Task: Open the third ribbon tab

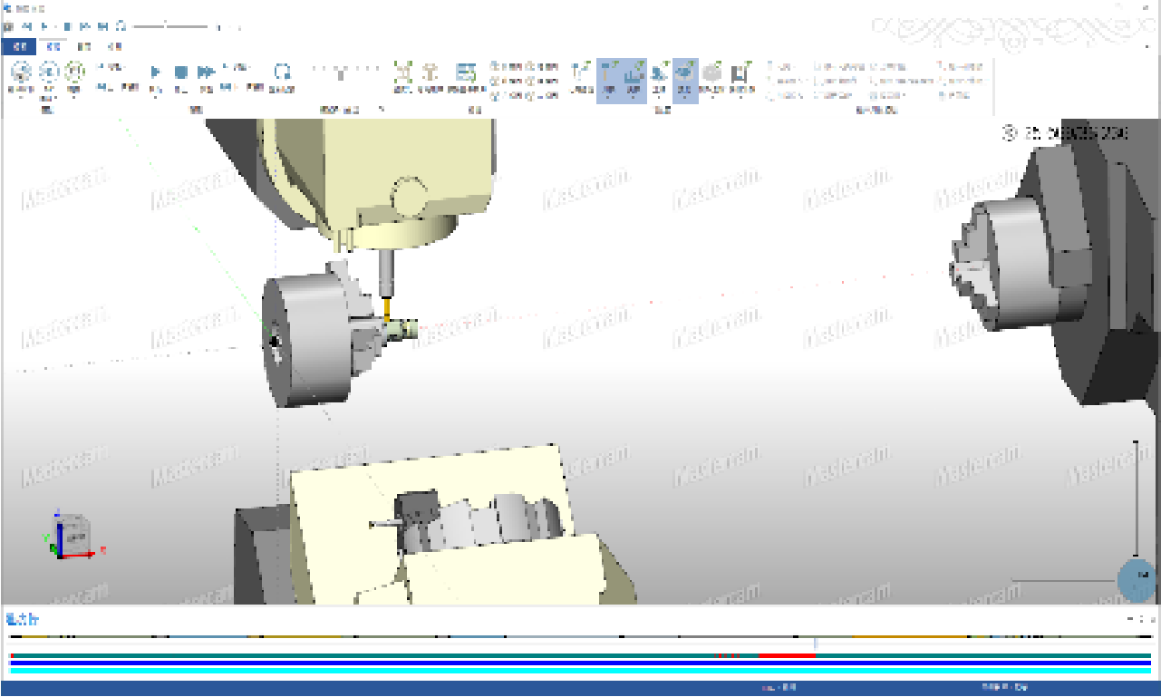Action: pyautogui.click(x=83, y=45)
